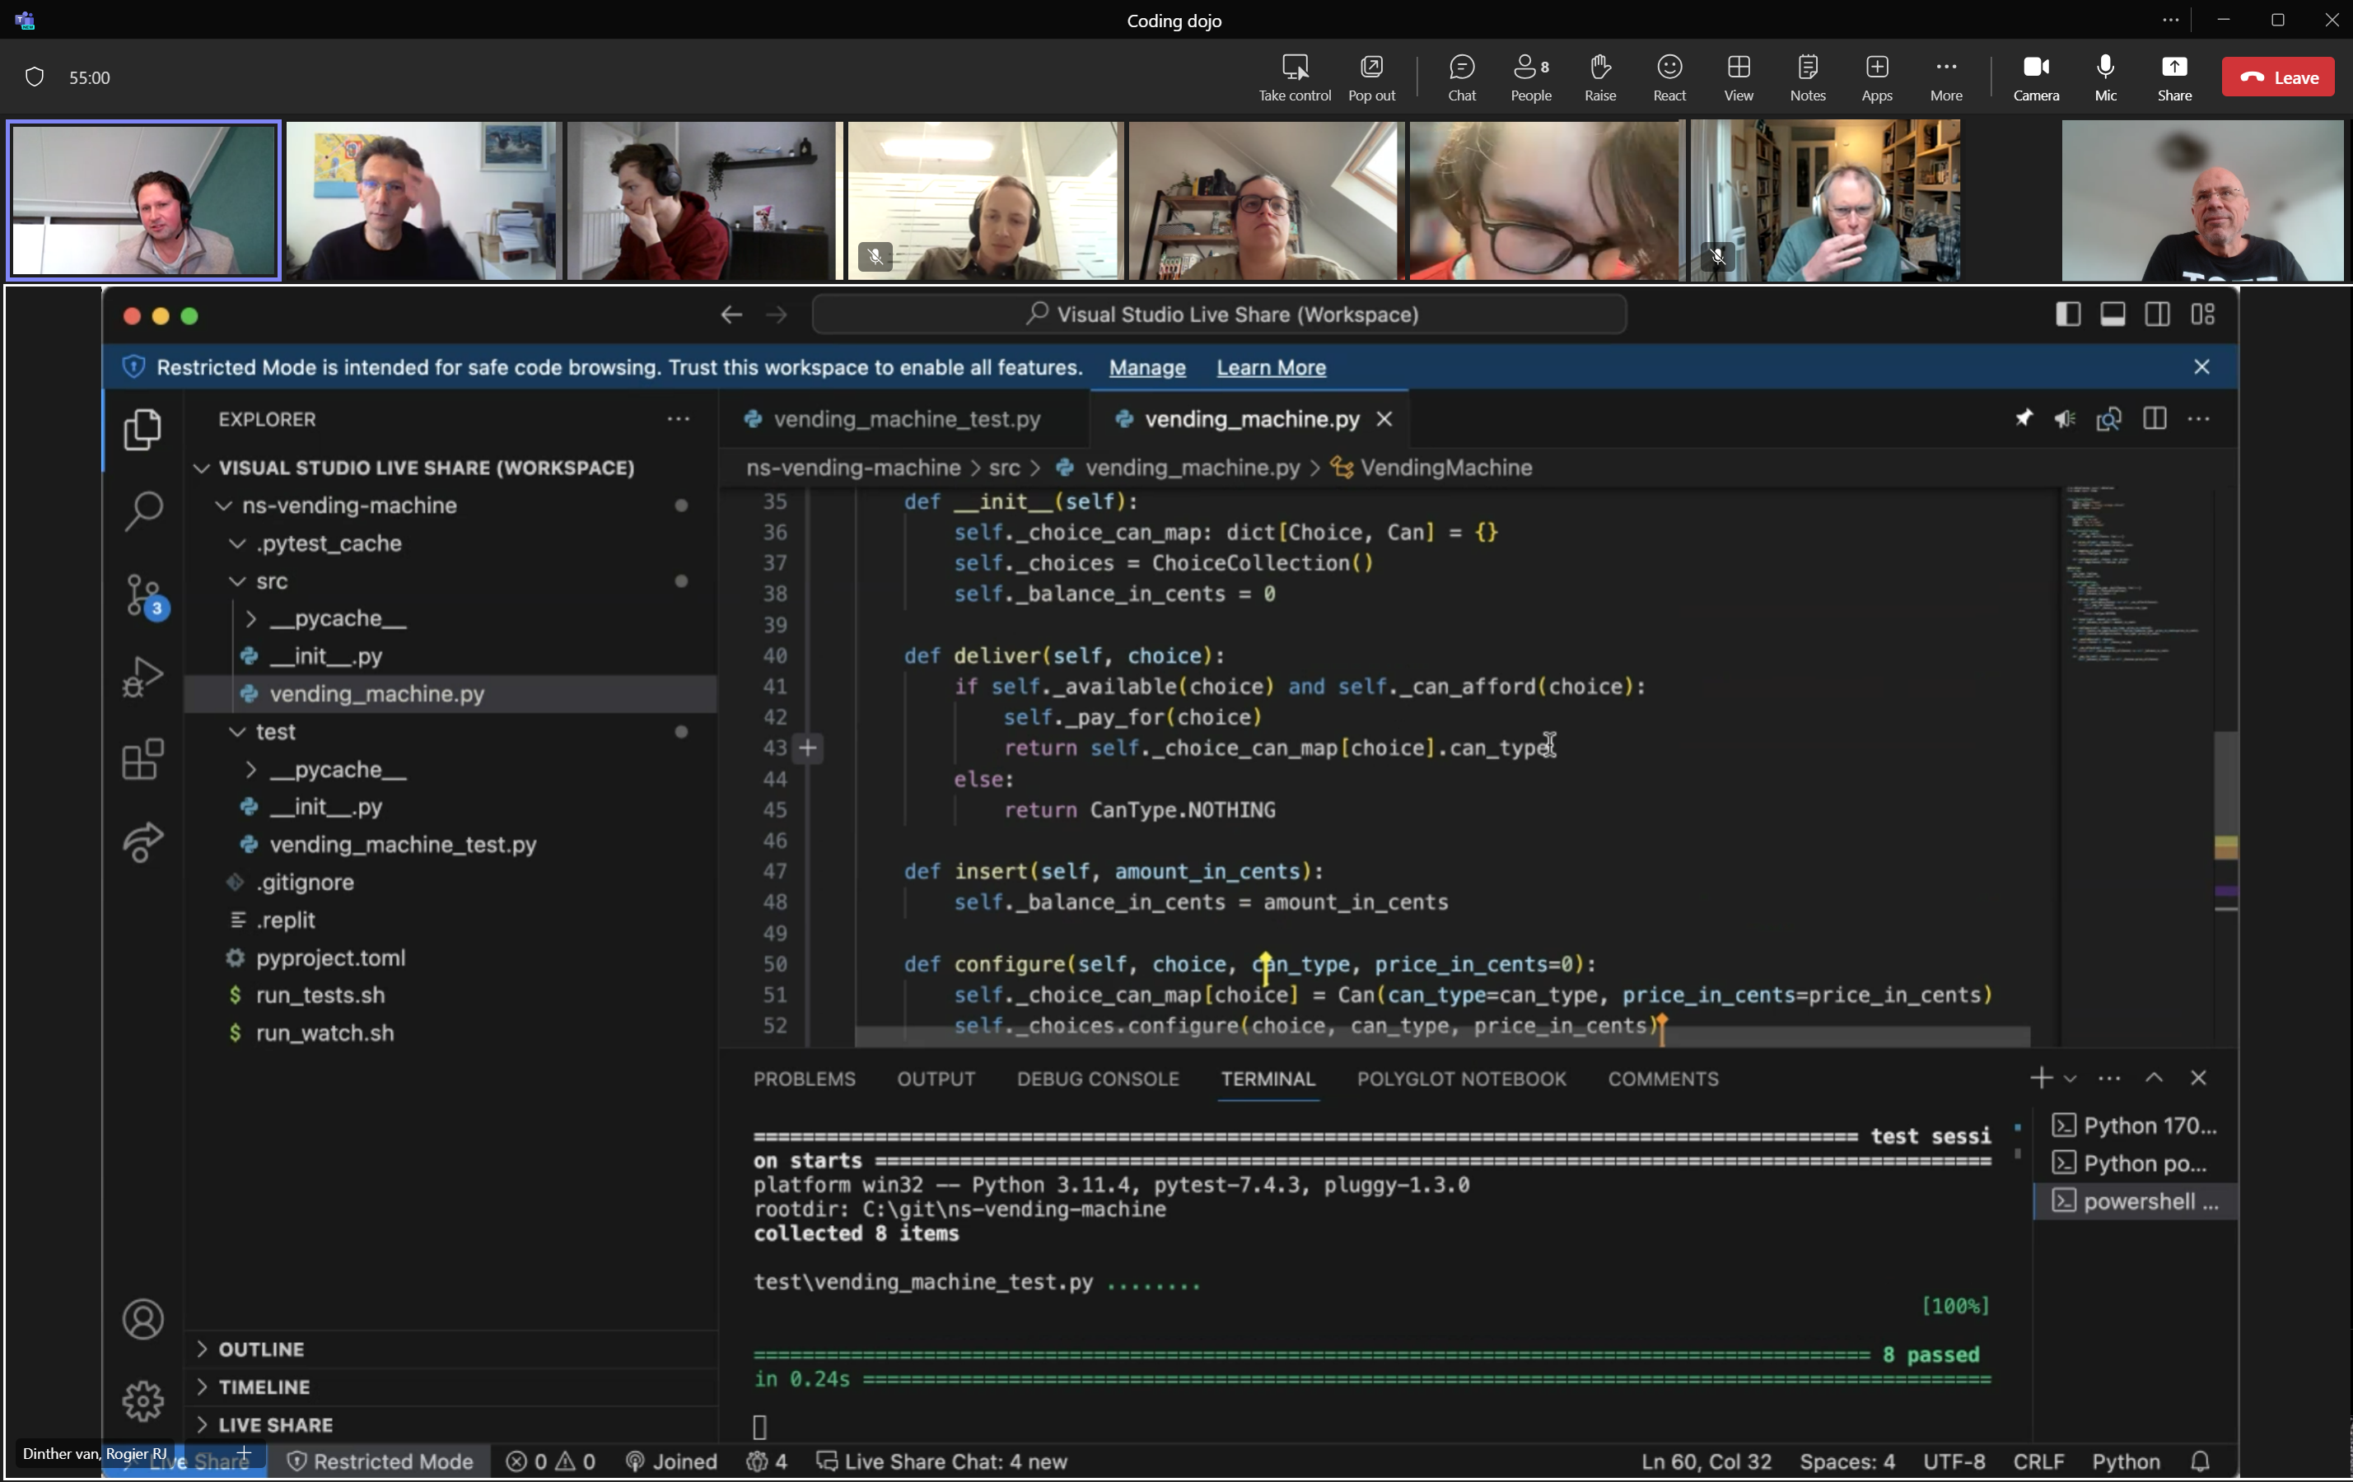Click the Search icon in sidebar
Image resolution: width=2353 pixels, height=1482 pixels.
(143, 509)
